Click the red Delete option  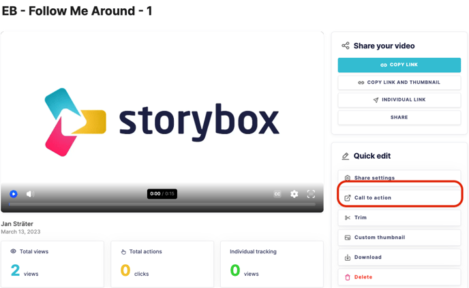tap(399, 277)
